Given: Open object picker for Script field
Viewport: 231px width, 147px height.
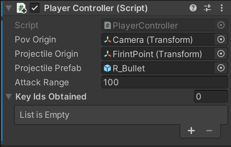Looking at the screenshot, I should [221, 25].
